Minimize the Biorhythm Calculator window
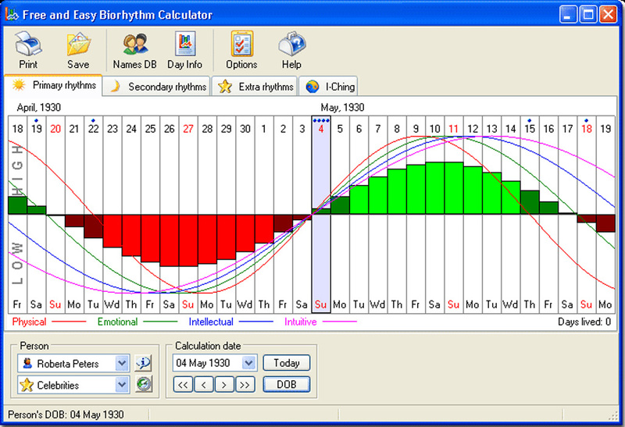Screen dimensions: 625x427 (568, 15)
